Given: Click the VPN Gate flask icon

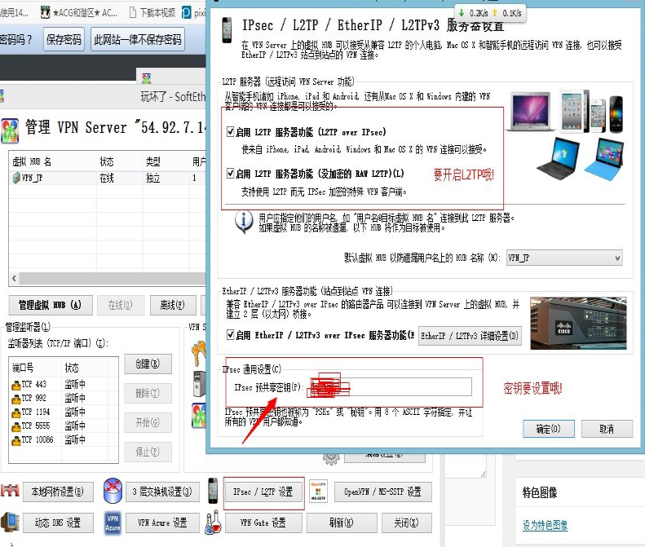Looking at the screenshot, I should [x=213, y=523].
